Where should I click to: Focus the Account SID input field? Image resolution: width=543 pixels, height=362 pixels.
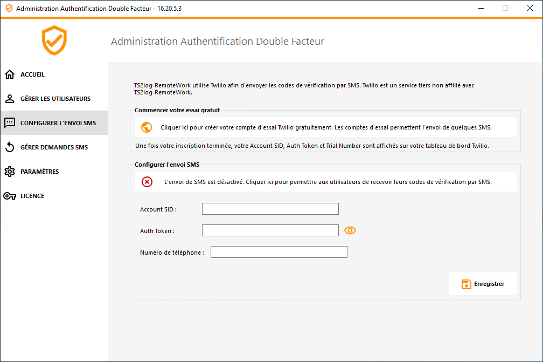pyautogui.click(x=270, y=209)
